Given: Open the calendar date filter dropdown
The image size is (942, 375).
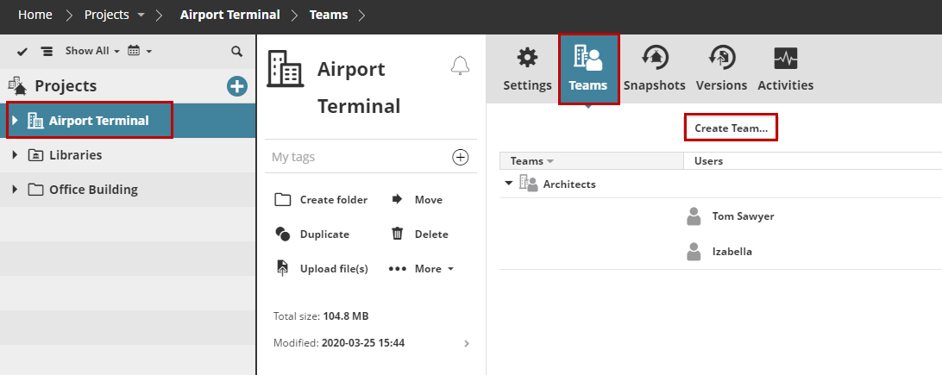Looking at the screenshot, I should pyautogui.click(x=140, y=51).
